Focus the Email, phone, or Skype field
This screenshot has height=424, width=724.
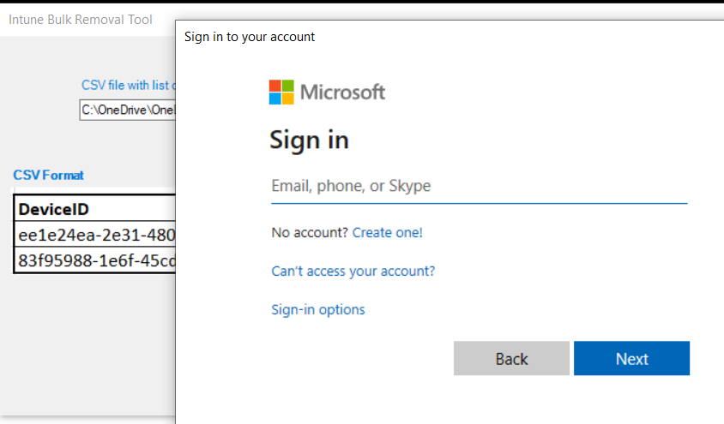coord(479,186)
